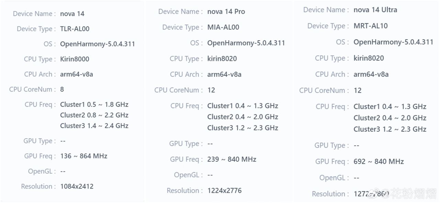Click device type TLR-AL00
Screen dimensions: 440x203
pyautogui.click(x=75, y=29)
